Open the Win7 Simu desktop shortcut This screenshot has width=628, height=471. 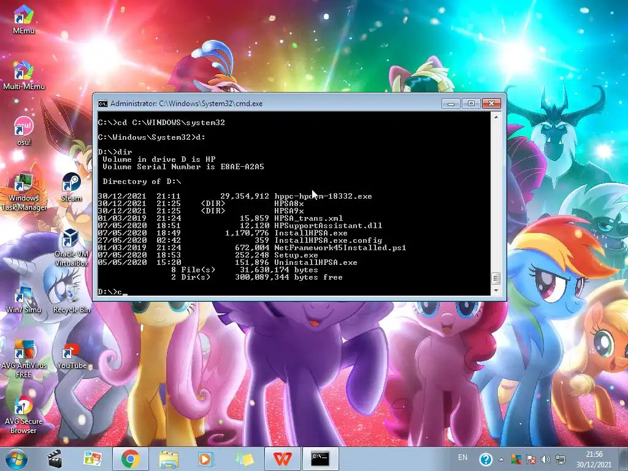point(24,299)
